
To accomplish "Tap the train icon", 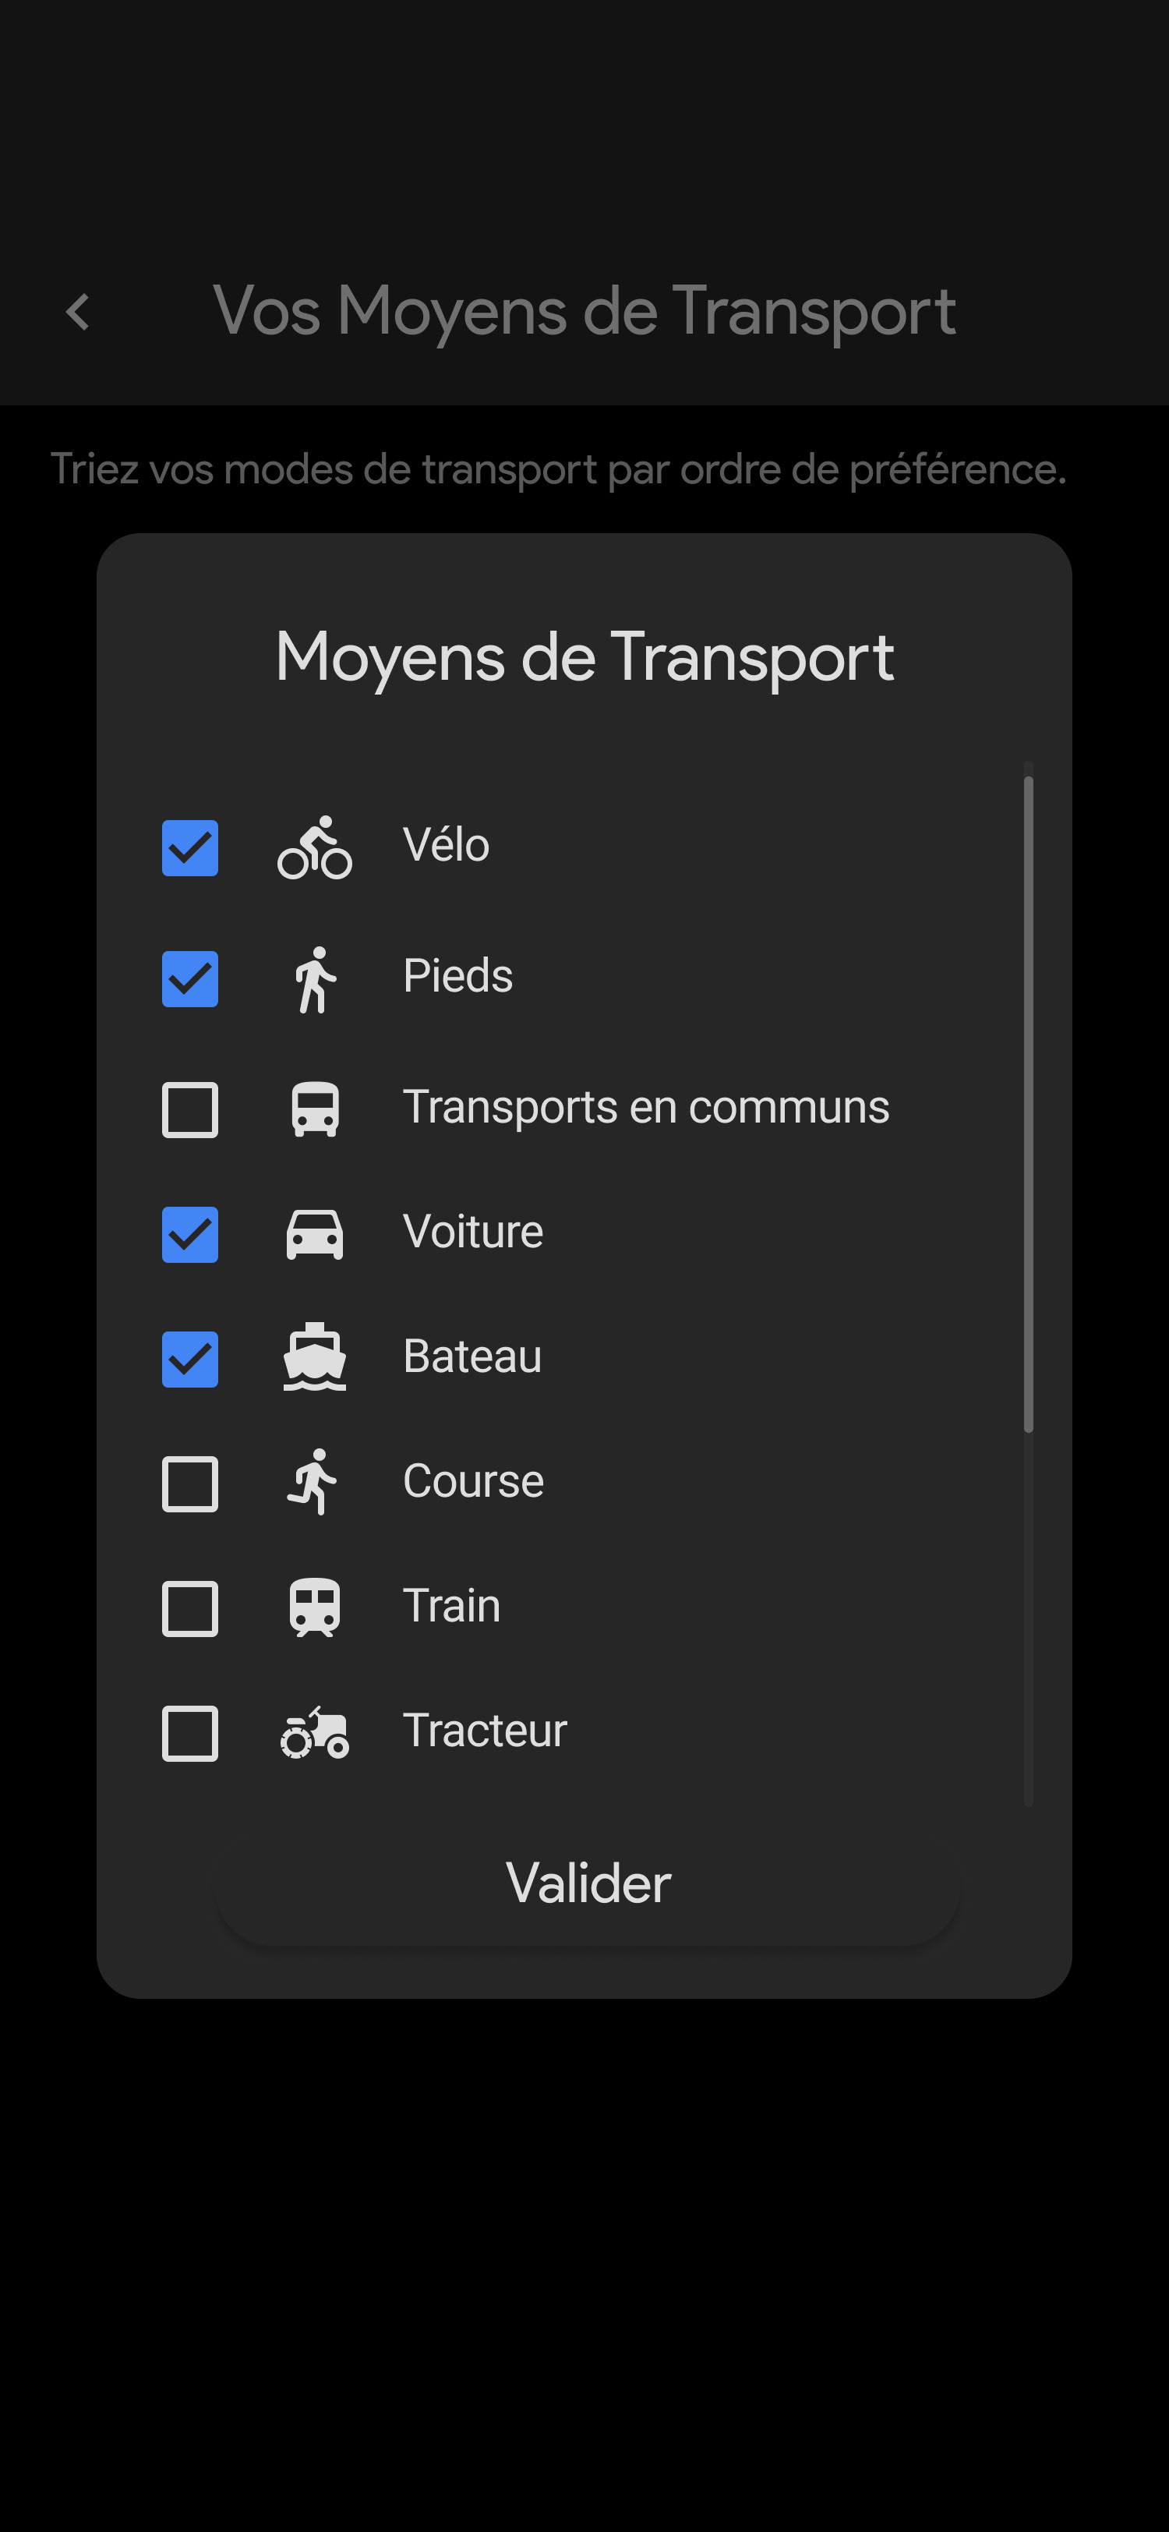I will tap(314, 1608).
